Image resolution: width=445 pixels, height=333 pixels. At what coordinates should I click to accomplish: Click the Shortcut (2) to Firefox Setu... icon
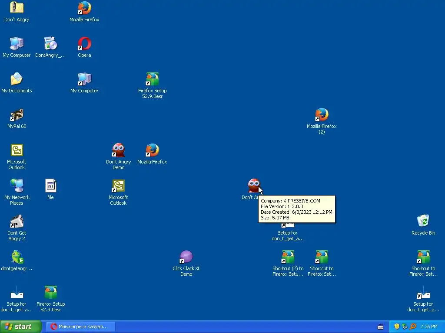[x=288, y=257]
